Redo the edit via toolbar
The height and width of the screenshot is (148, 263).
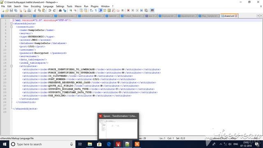54,10
